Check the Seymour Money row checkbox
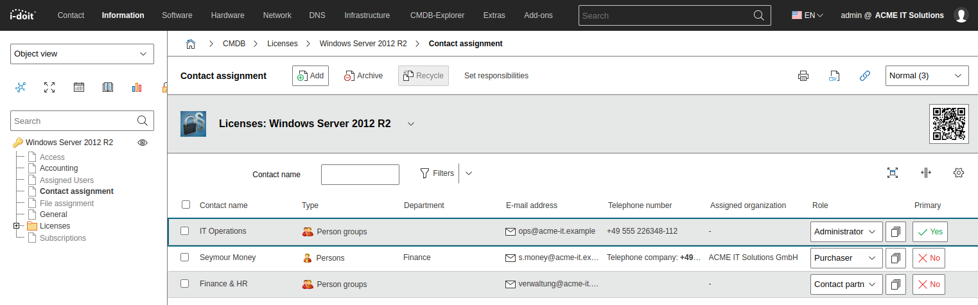The width and height of the screenshot is (978, 305). [x=184, y=257]
